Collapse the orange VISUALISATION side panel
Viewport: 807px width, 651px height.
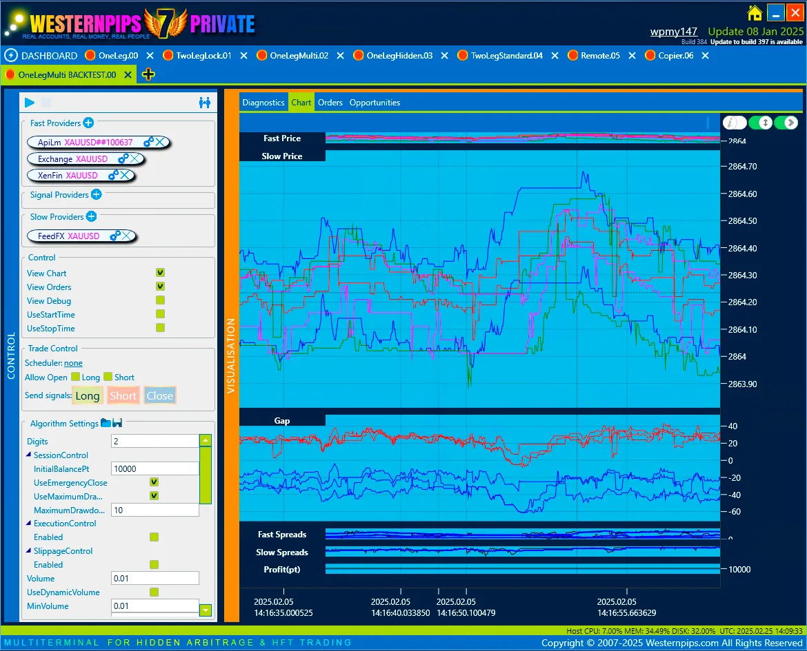point(231,356)
